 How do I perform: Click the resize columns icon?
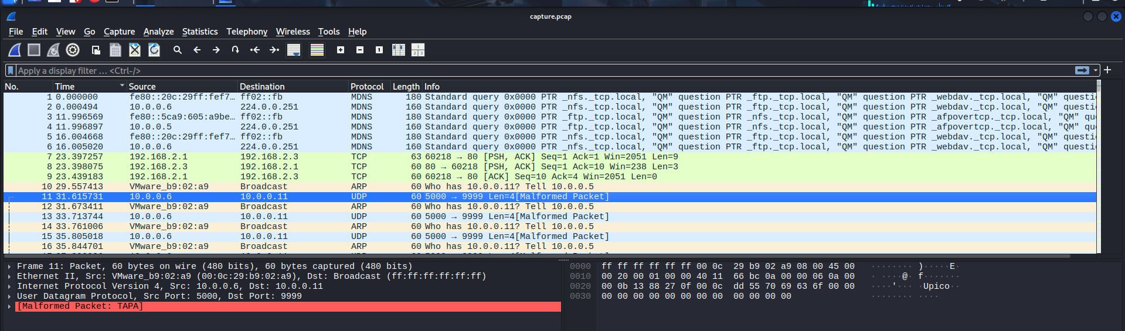click(399, 50)
